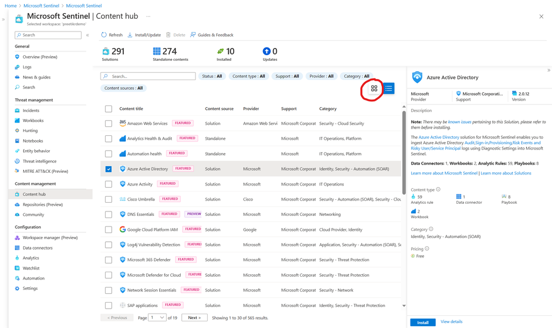
Task: Click the Logs sidebar icon
Action: pos(17,67)
